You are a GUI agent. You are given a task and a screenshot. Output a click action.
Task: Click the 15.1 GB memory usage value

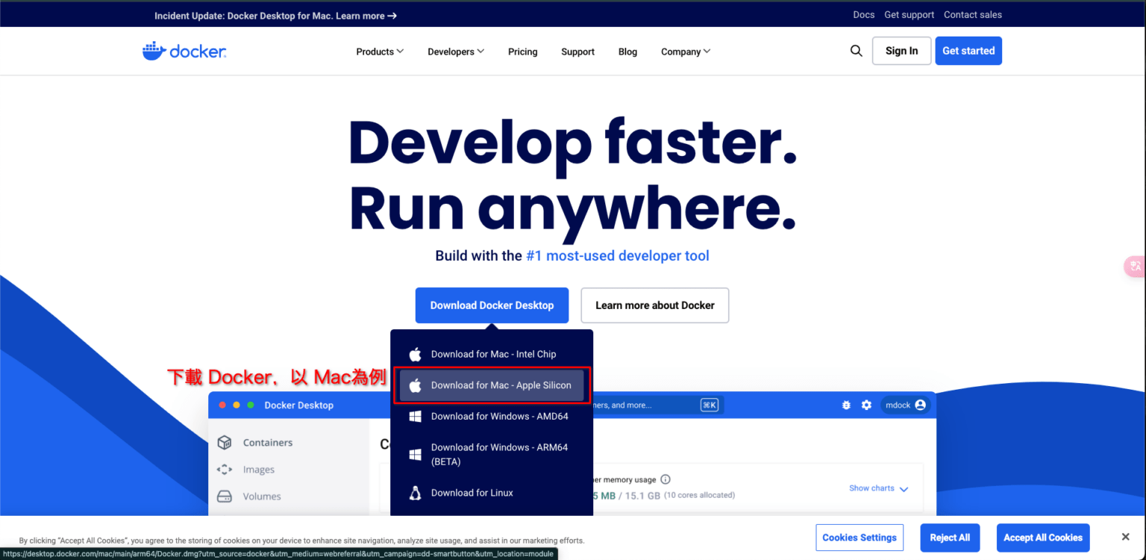tap(644, 495)
